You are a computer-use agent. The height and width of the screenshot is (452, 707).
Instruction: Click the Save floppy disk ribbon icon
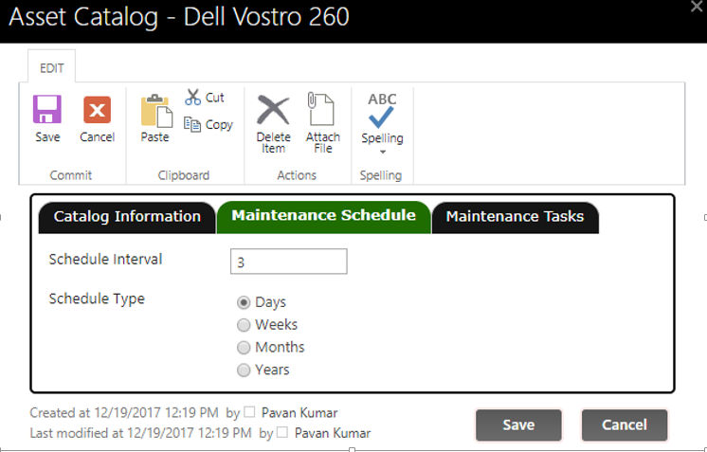(x=47, y=110)
